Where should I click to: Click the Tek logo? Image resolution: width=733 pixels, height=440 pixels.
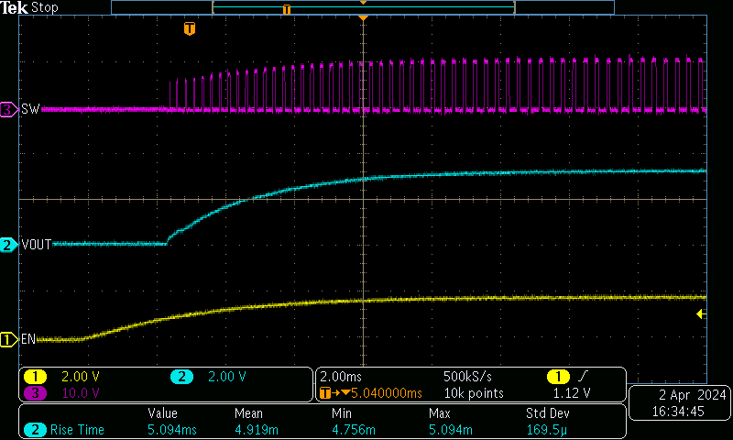(14, 7)
